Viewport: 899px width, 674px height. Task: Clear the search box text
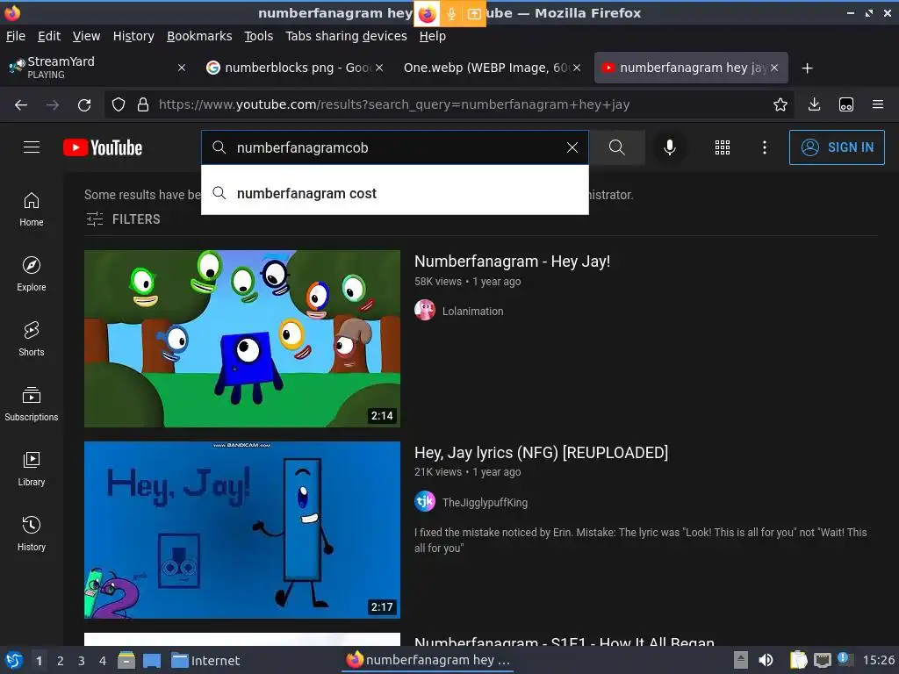pyautogui.click(x=572, y=147)
